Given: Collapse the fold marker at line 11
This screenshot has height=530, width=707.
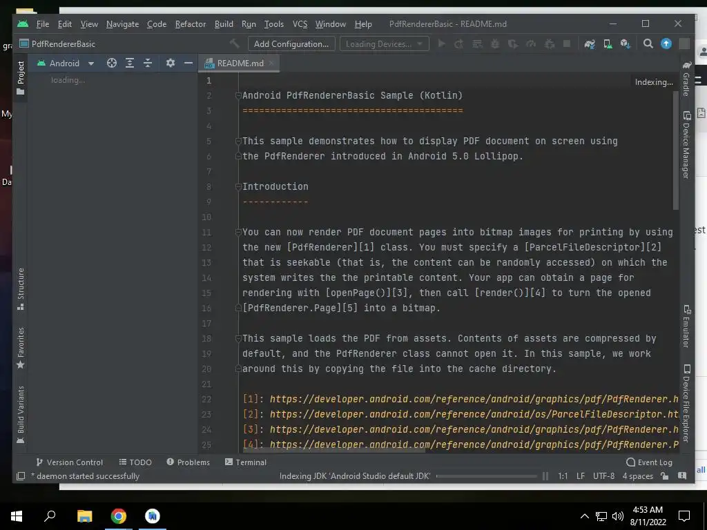Looking at the screenshot, I should point(238,232).
